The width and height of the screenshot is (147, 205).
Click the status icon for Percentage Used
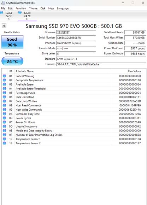(5, 93)
